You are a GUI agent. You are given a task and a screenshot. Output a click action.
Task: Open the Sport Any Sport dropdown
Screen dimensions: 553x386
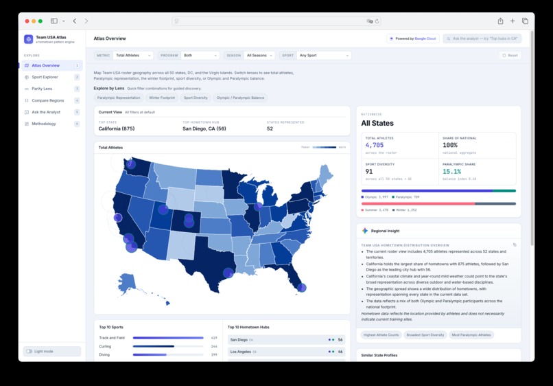[x=324, y=56]
